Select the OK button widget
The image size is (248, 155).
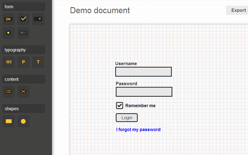9,19
